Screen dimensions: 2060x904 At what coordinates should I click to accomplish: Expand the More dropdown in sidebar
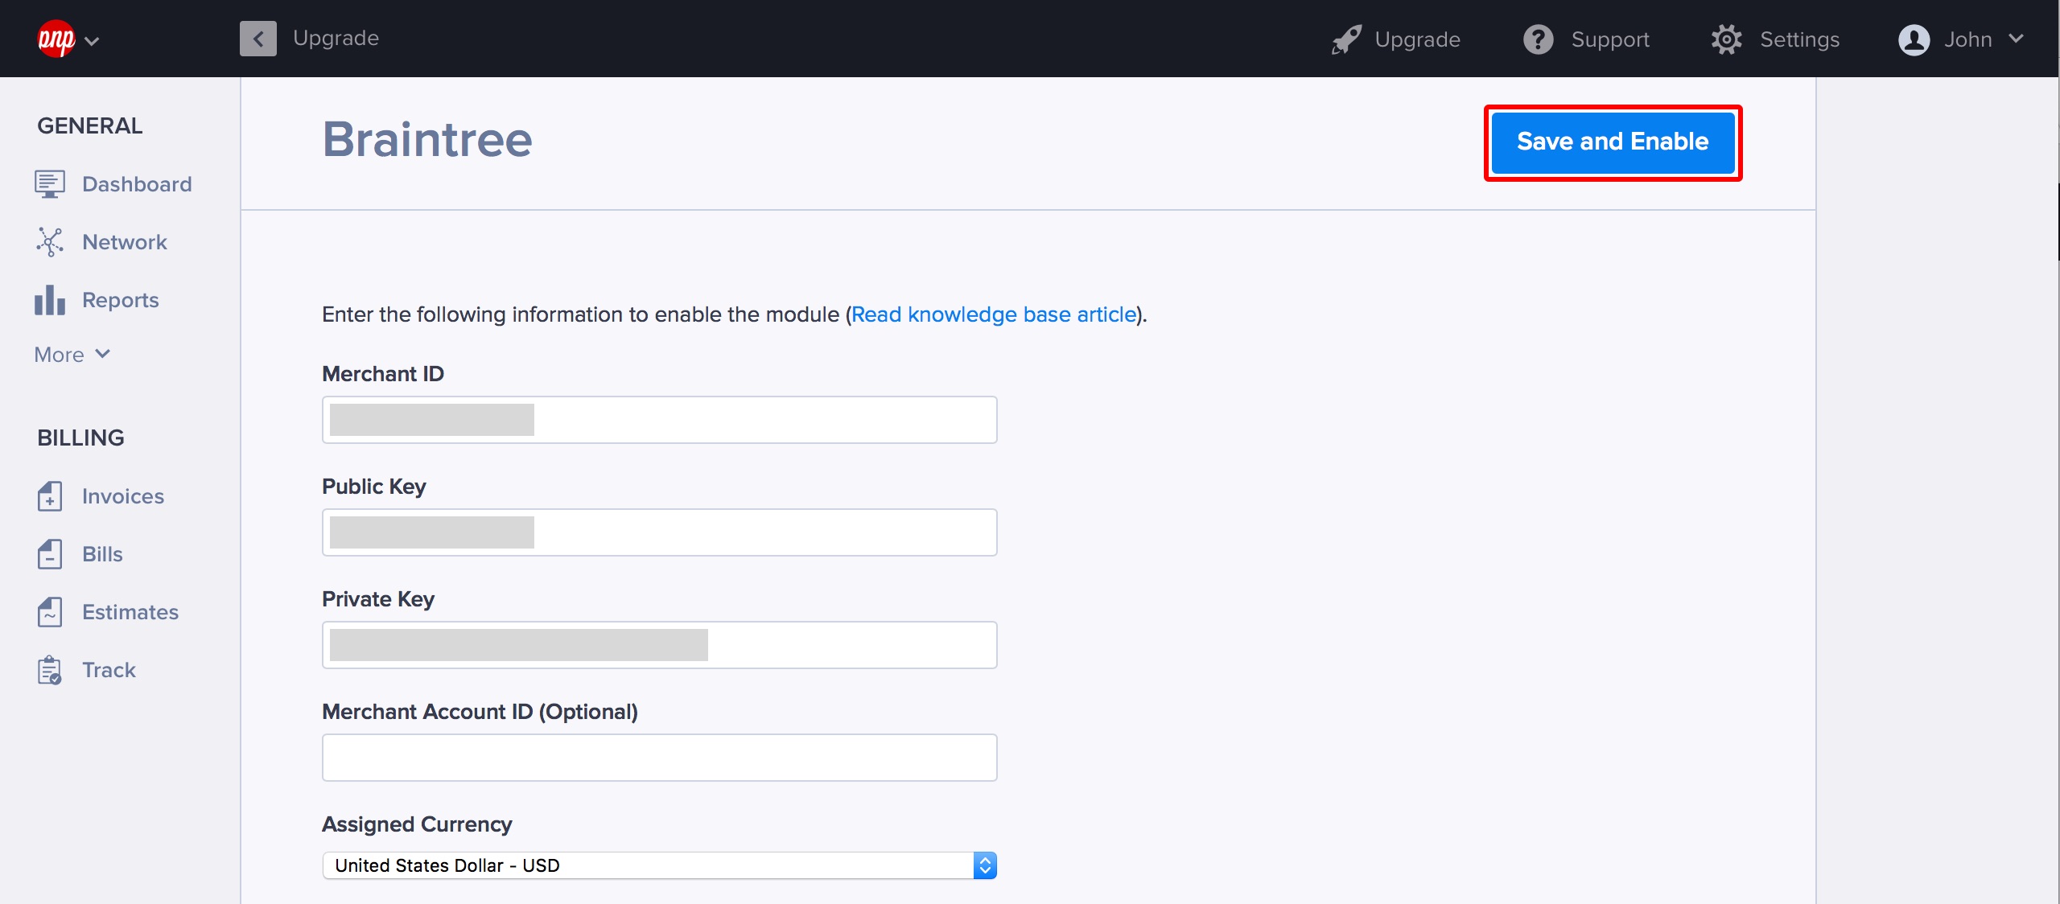[x=71, y=353]
